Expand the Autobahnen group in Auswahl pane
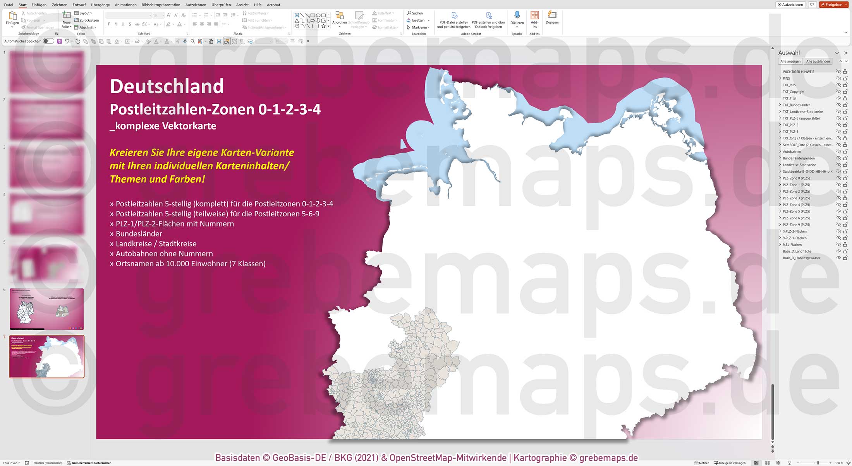 tap(780, 151)
